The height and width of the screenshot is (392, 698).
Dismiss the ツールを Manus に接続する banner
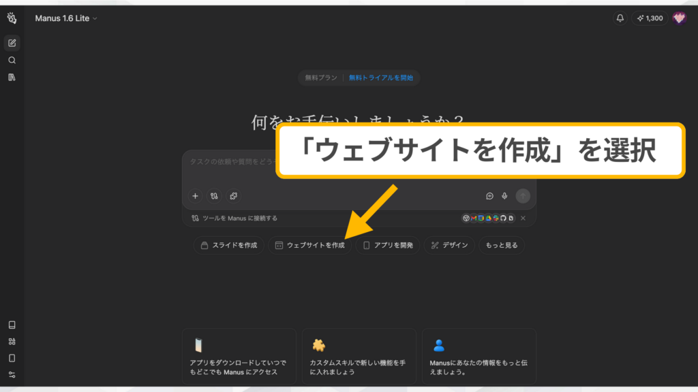coord(523,218)
